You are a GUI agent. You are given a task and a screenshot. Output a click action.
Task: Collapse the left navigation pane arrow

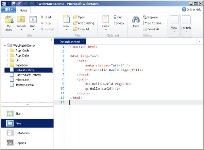tap(52, 40)
